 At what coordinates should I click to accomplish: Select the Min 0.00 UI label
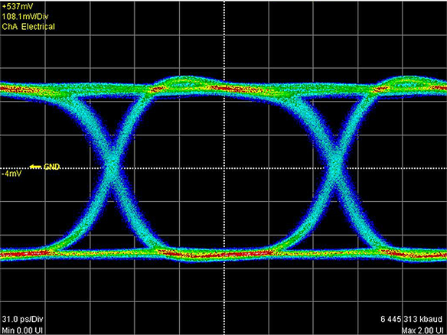point(22,330)
